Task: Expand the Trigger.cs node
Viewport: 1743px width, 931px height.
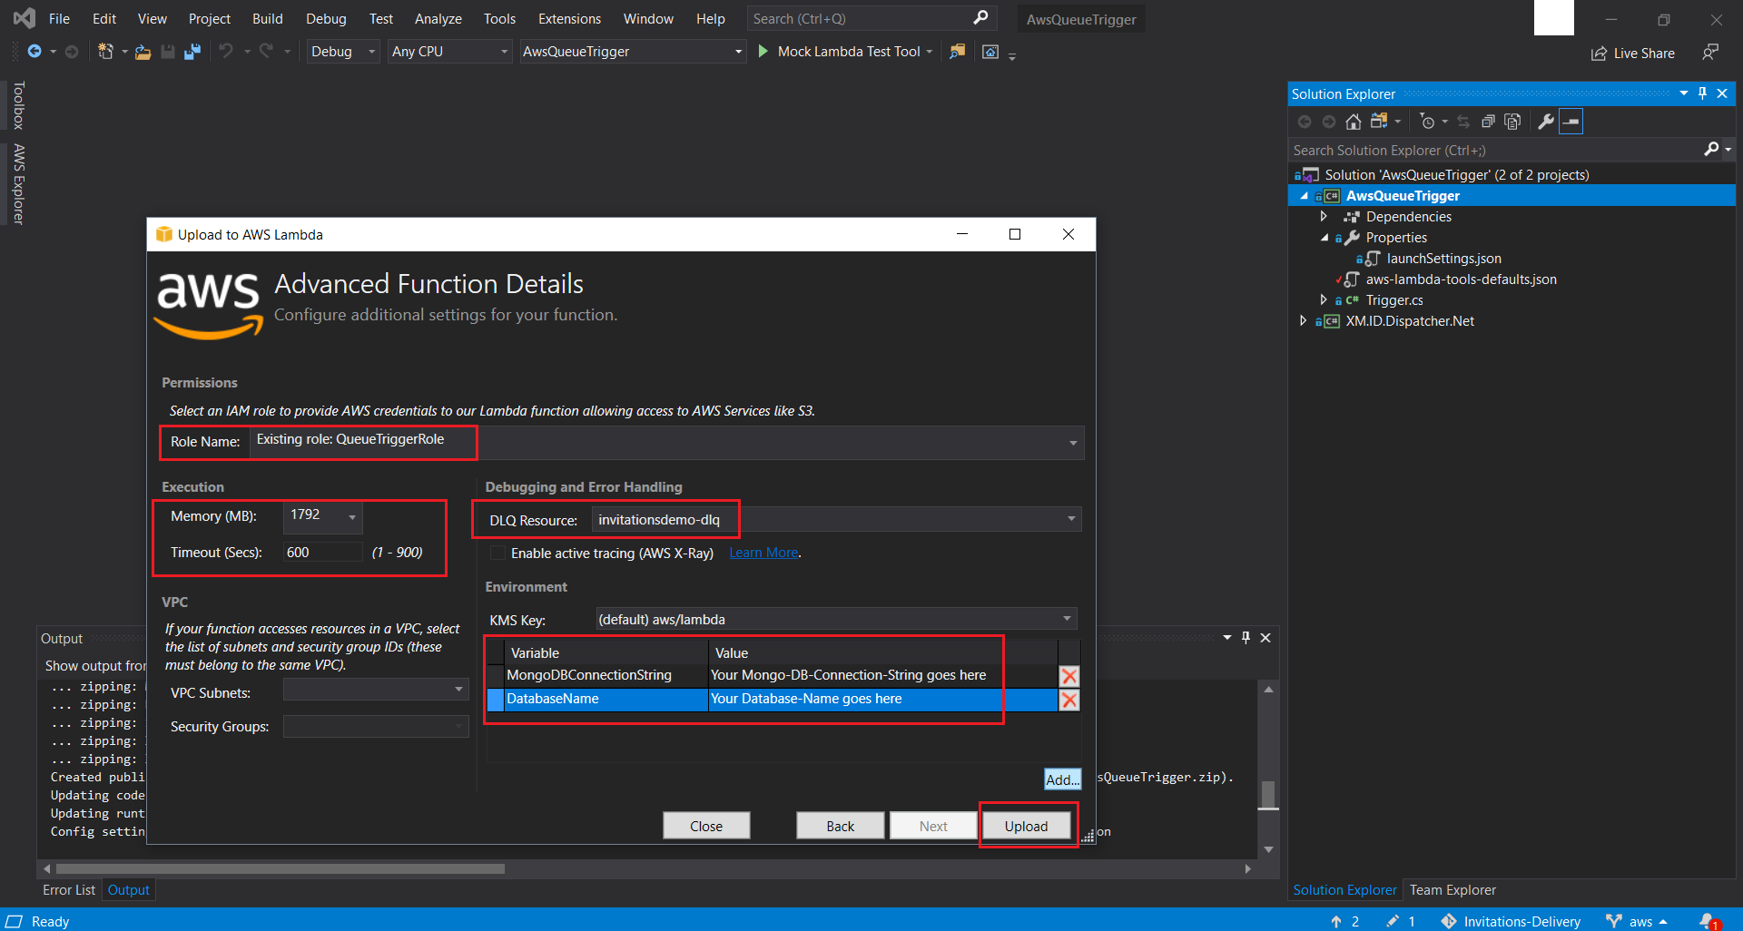Action: pos(1324,299)
